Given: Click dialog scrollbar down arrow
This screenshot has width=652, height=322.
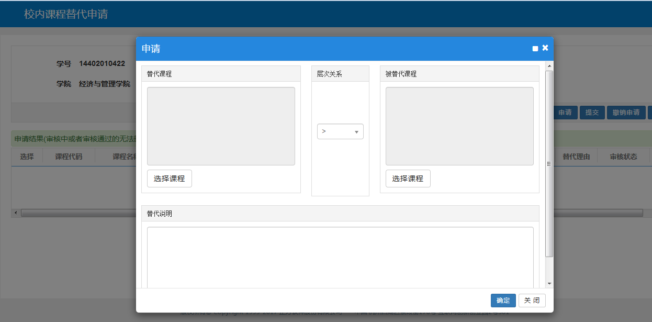Looking at the screenshot, I should click(549, 283).
